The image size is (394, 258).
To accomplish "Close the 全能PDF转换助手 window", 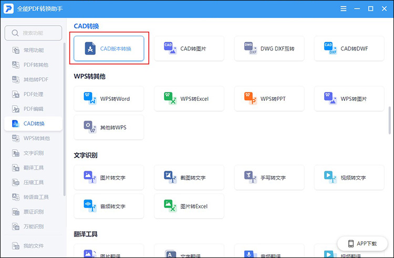I will coord(384,9).
